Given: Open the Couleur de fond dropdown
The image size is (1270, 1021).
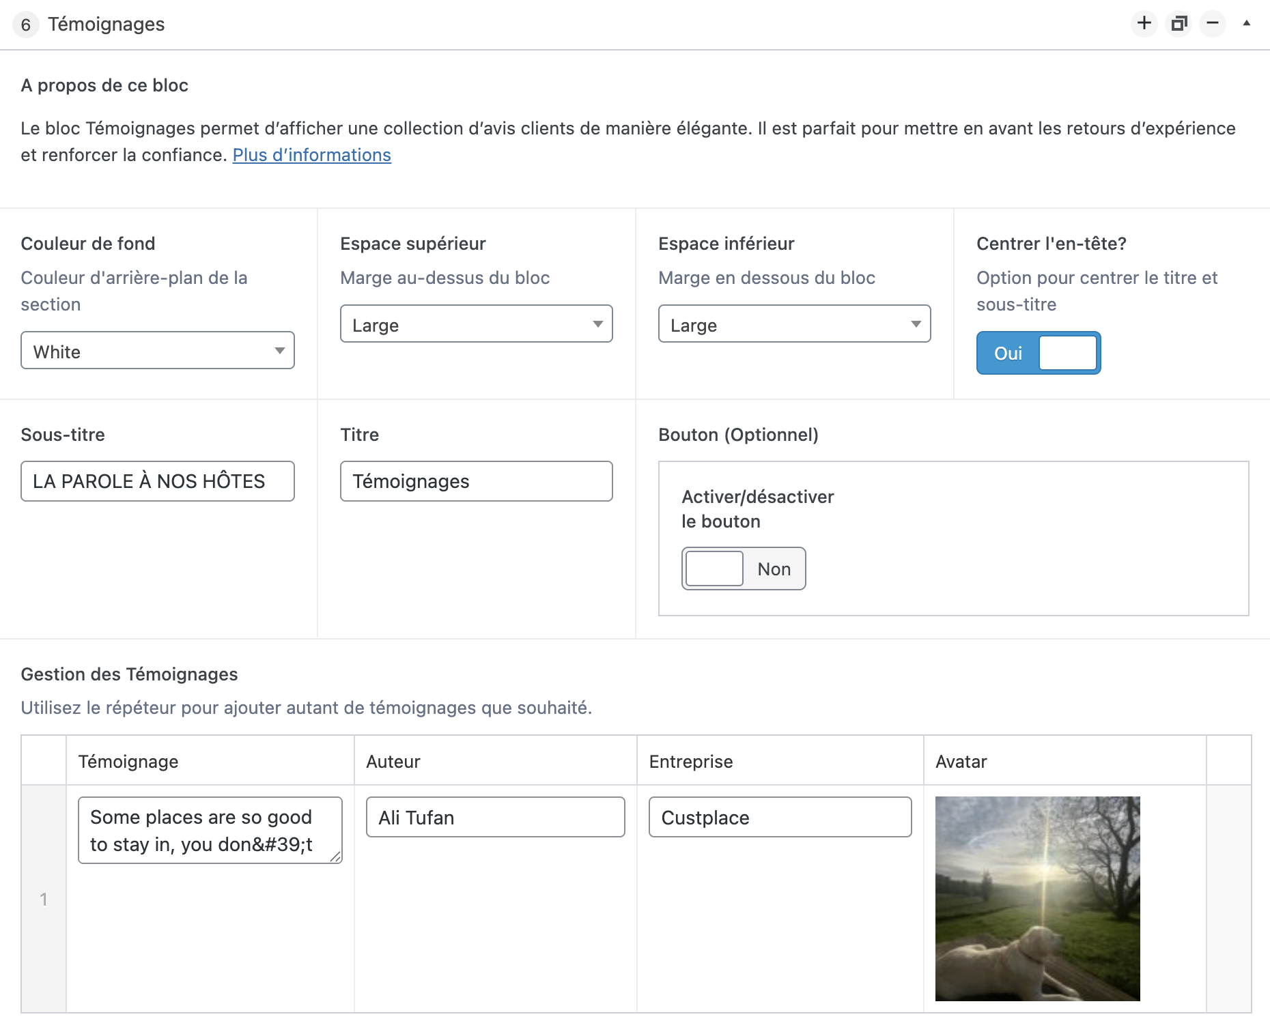Looking at the screenshot, I should (x=158, y=351).
